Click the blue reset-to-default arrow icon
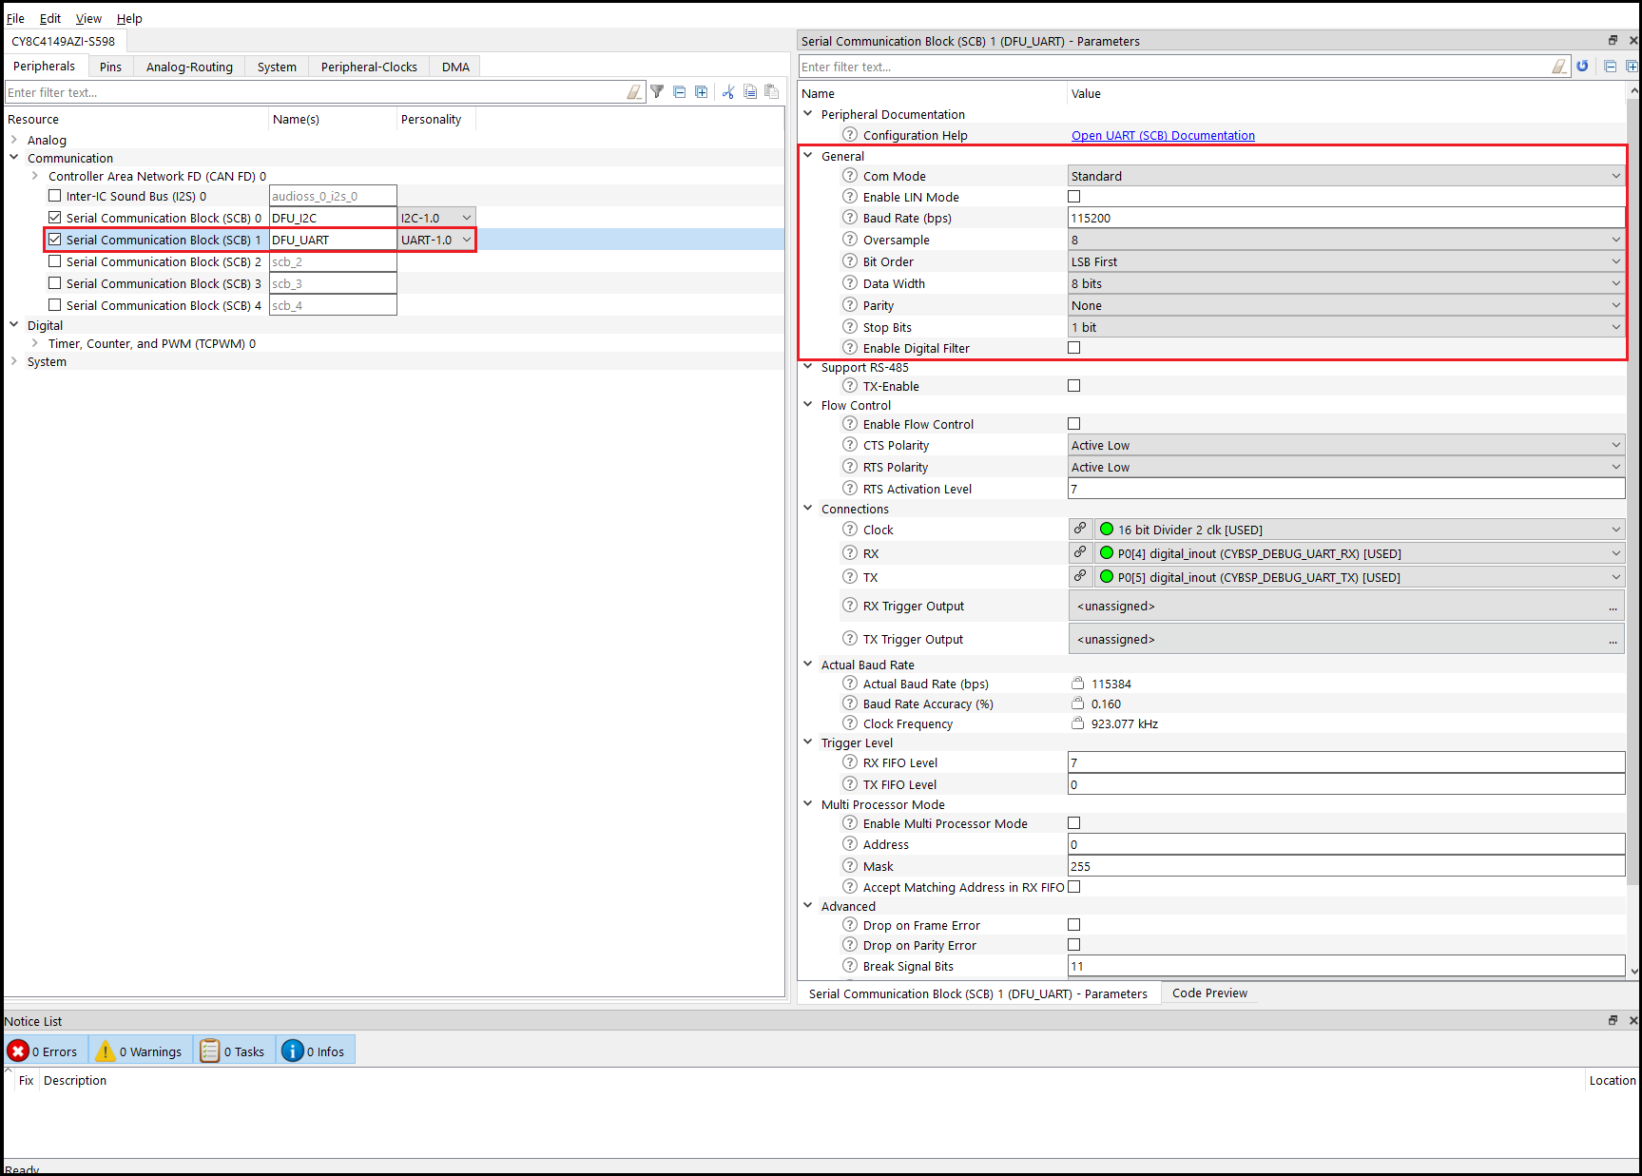Screen dimensions: 1642x1176 [x=1582, y=67]
